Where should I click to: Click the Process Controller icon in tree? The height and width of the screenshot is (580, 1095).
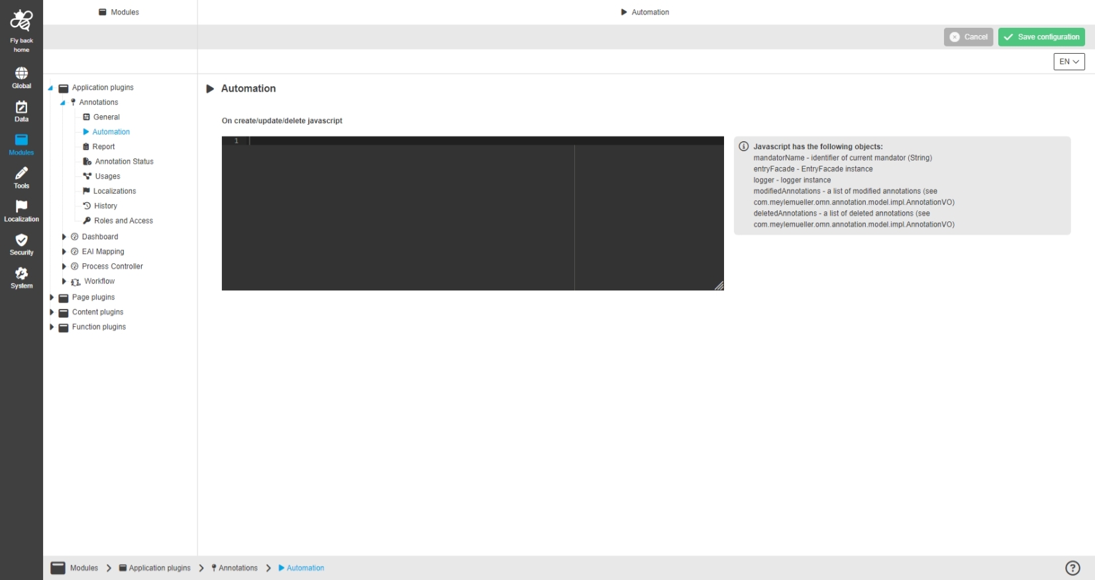click(75, 266)
